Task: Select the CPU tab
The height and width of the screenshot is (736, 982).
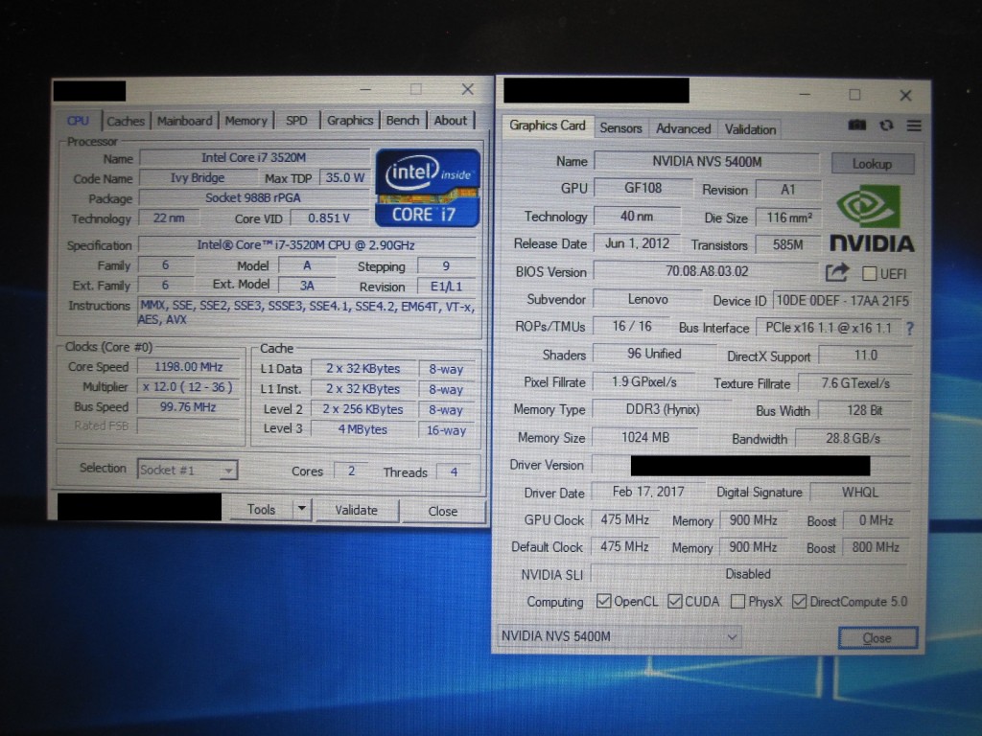Action: click(79, 121)
